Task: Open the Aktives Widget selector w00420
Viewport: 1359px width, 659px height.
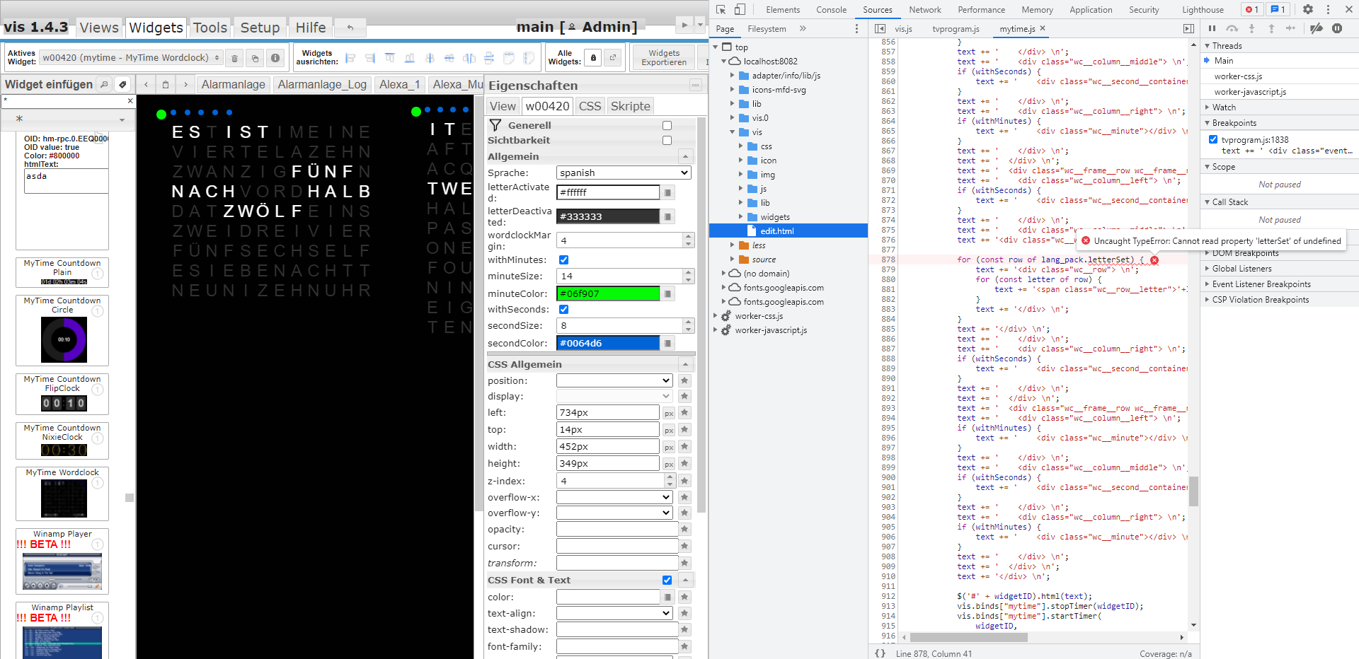Action: click(x=132, y=58)
